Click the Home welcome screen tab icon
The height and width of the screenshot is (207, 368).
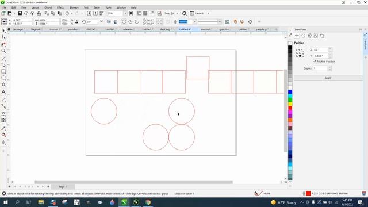[x=9, y=29]
